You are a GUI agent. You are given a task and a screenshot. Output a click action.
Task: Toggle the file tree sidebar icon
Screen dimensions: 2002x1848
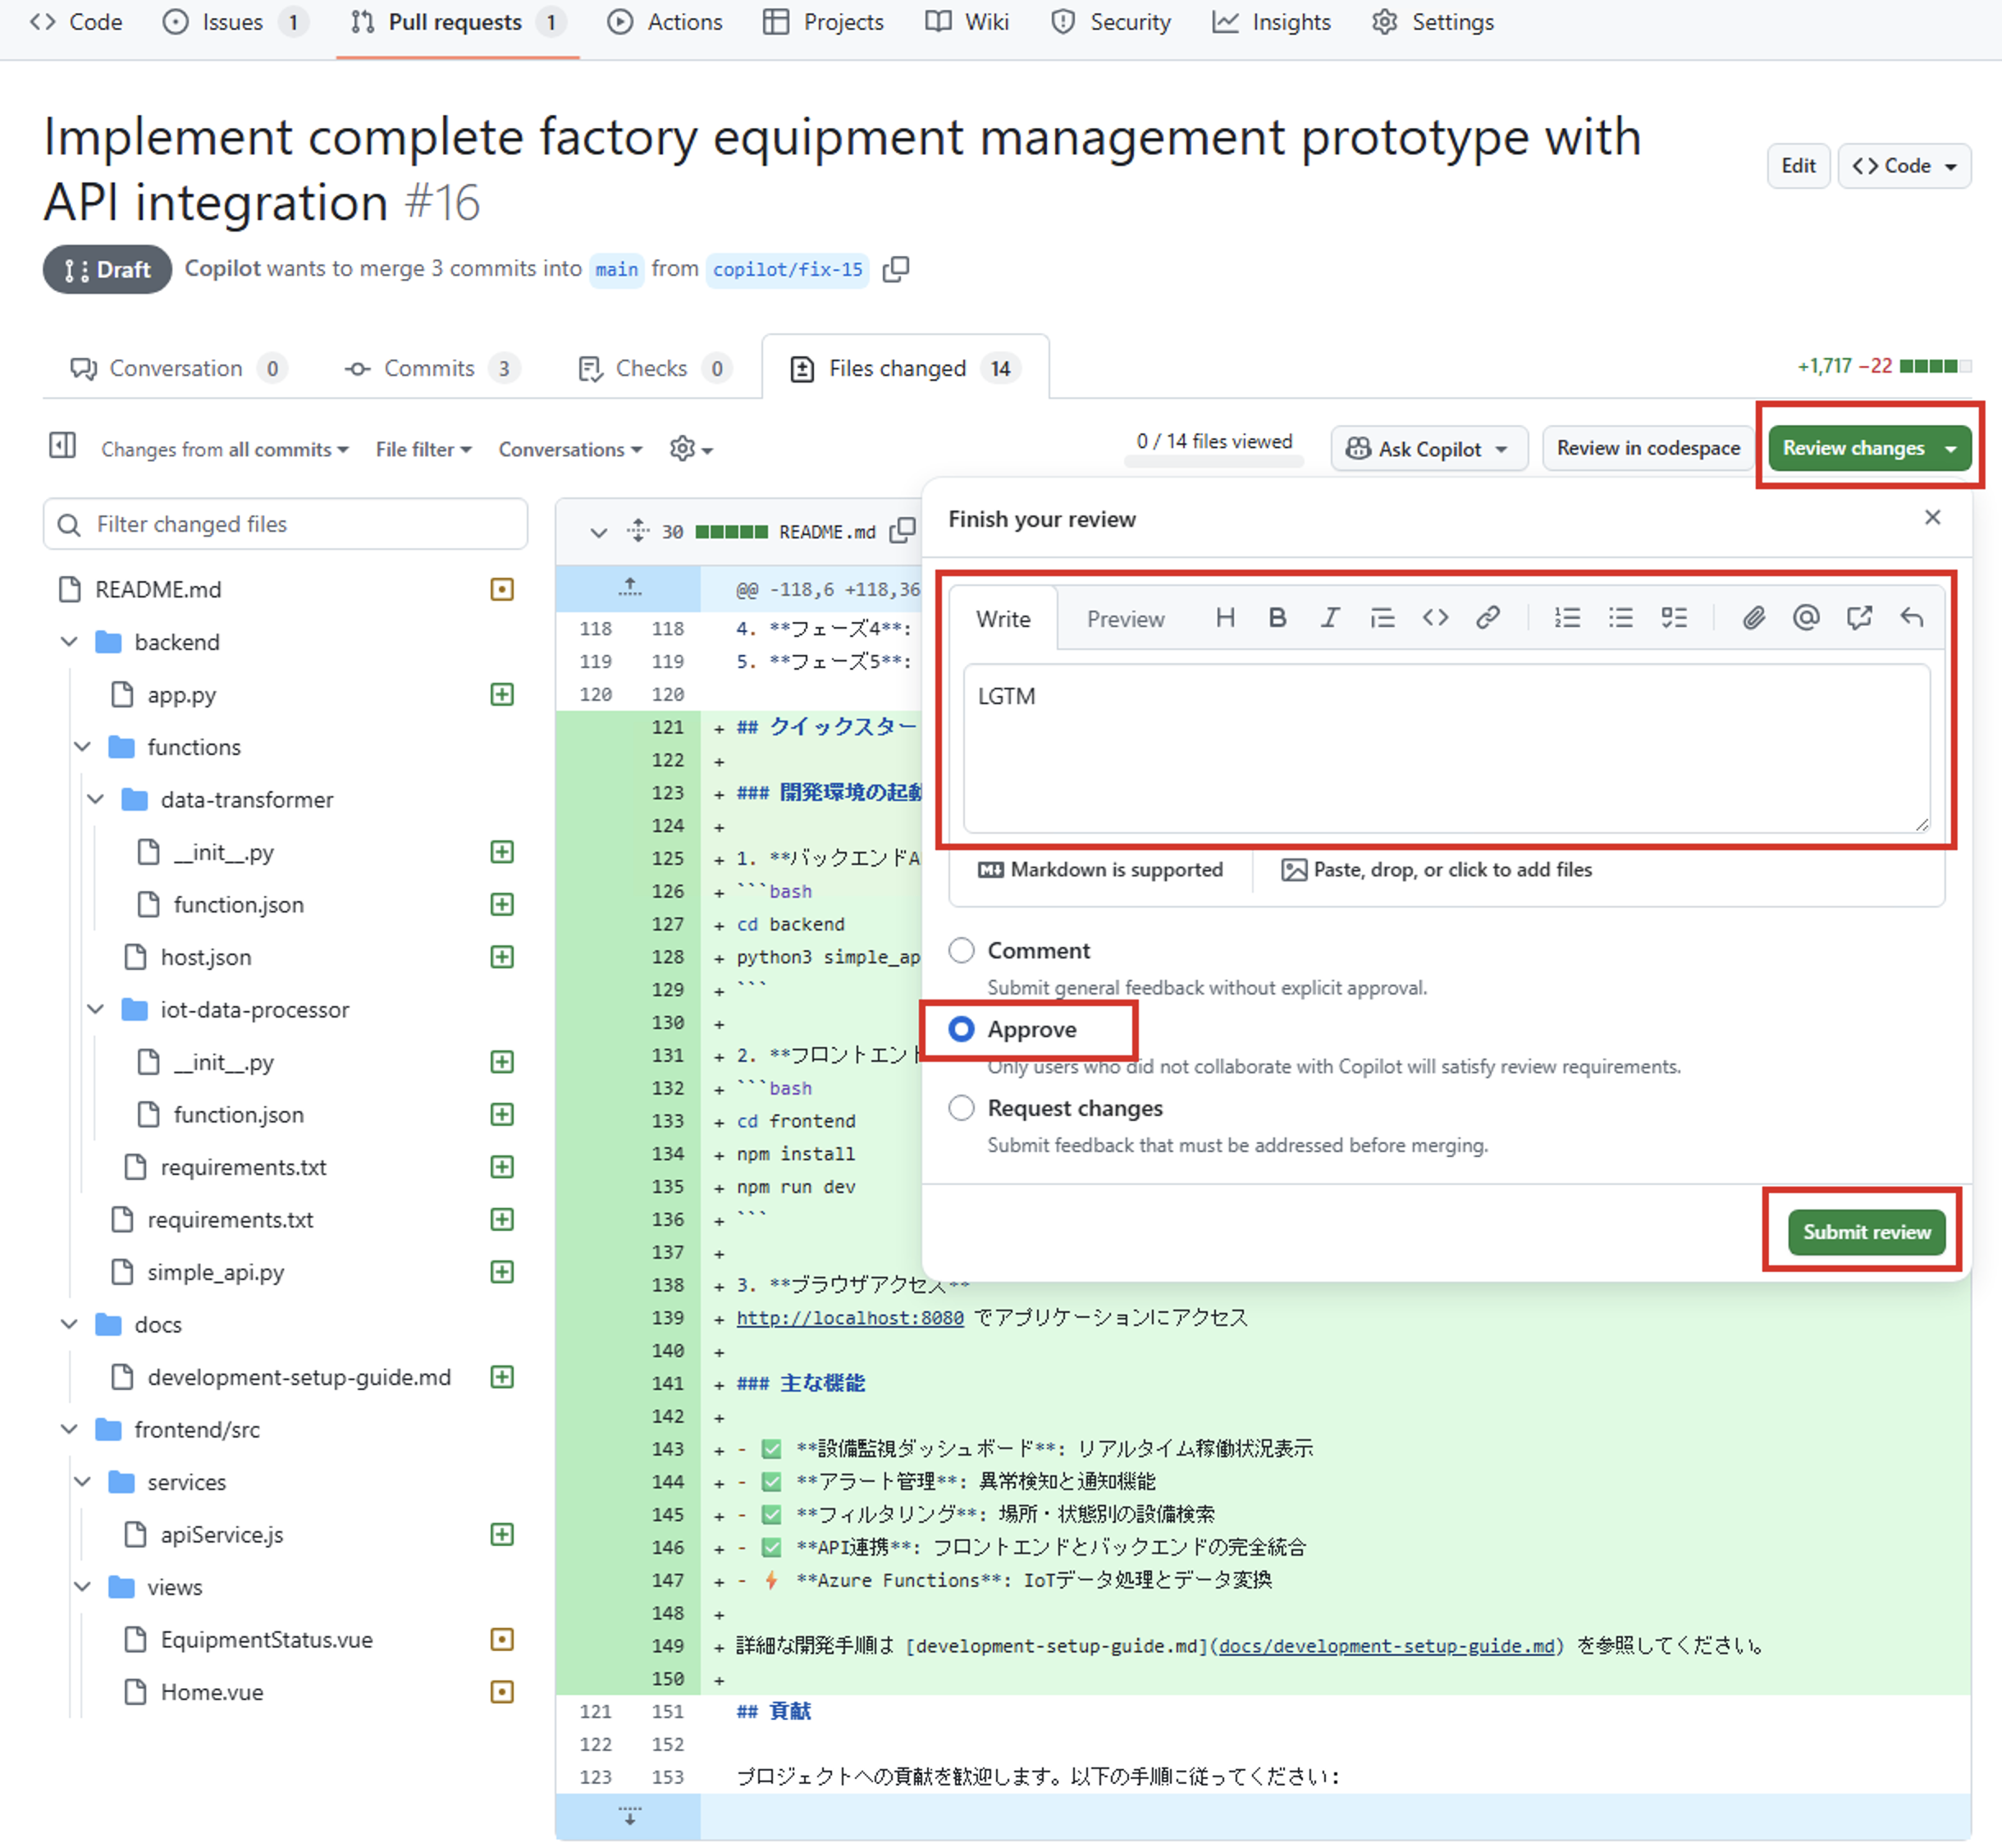(x=62, y=445)
